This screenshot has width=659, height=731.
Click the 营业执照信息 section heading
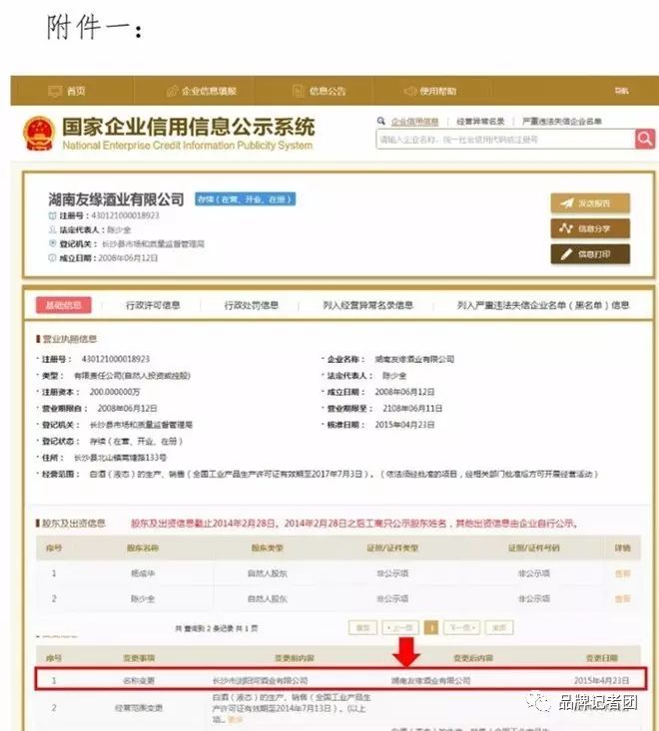pyautogui.click(x=69, y=339)
